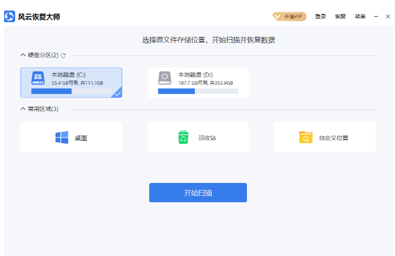
Task: Click the 常用区域(3) section title
Action: click(x=43, y=109)
